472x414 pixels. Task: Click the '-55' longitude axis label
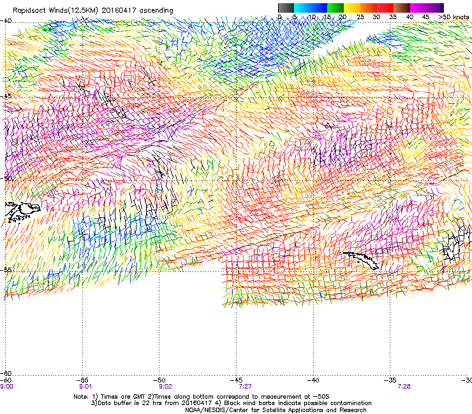click(82, 380)
